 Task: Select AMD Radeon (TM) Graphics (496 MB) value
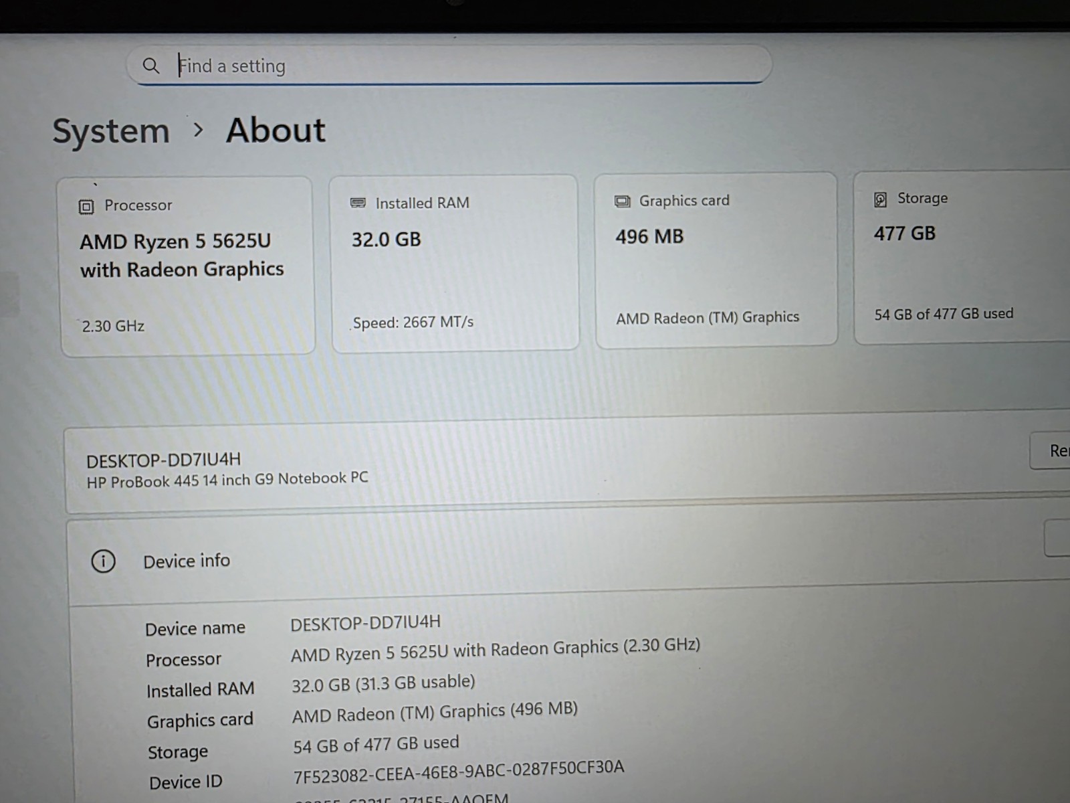pyautogui.click(x=435, y=713)
